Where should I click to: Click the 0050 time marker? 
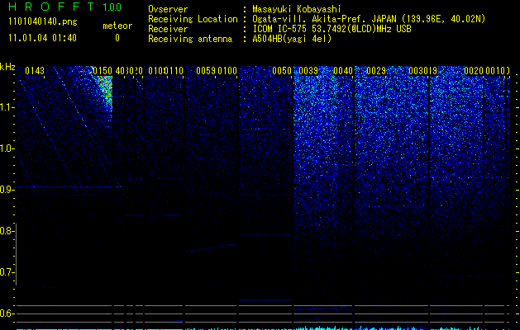282,71
